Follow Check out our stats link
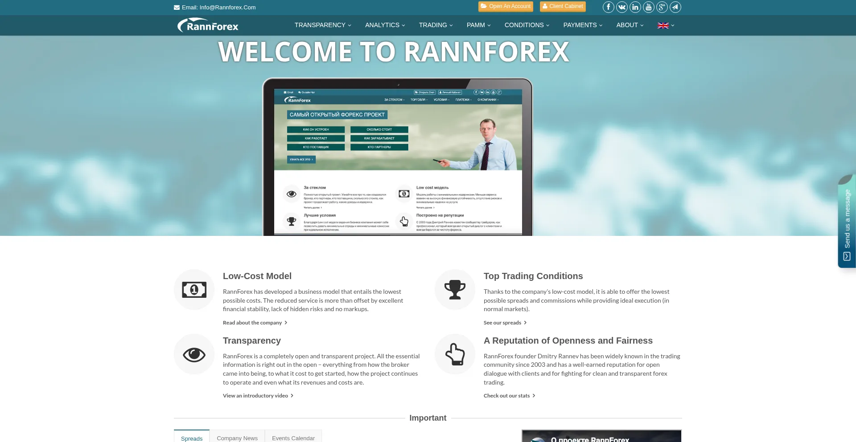The image size is (856, 442). coord(509,396)
